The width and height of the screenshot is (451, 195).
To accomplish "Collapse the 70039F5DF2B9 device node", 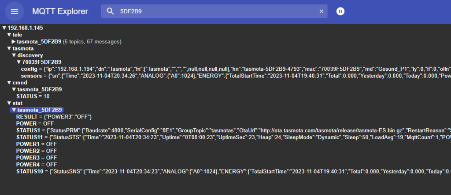I will click(x=18, y=62).
